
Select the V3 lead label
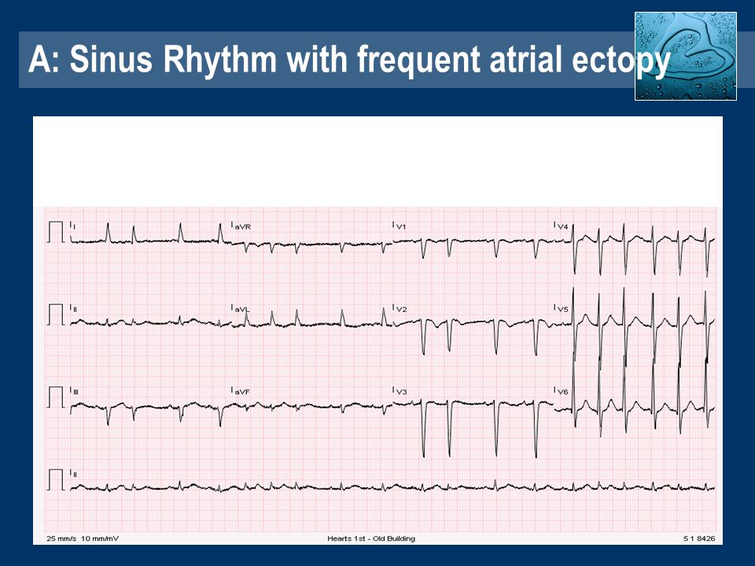click(x=402, y=392)
